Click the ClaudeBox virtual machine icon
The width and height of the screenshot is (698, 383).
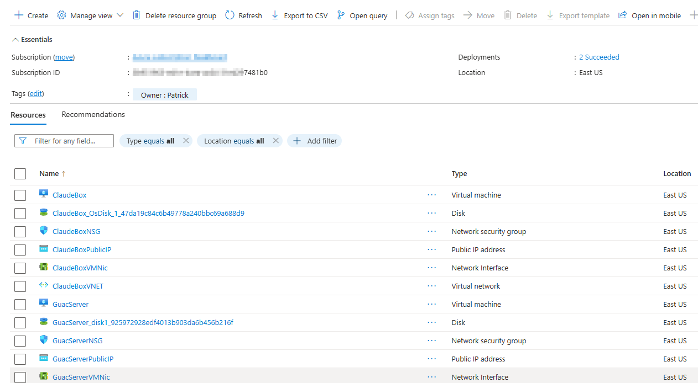pyautogui.click(x=44, y=194)
